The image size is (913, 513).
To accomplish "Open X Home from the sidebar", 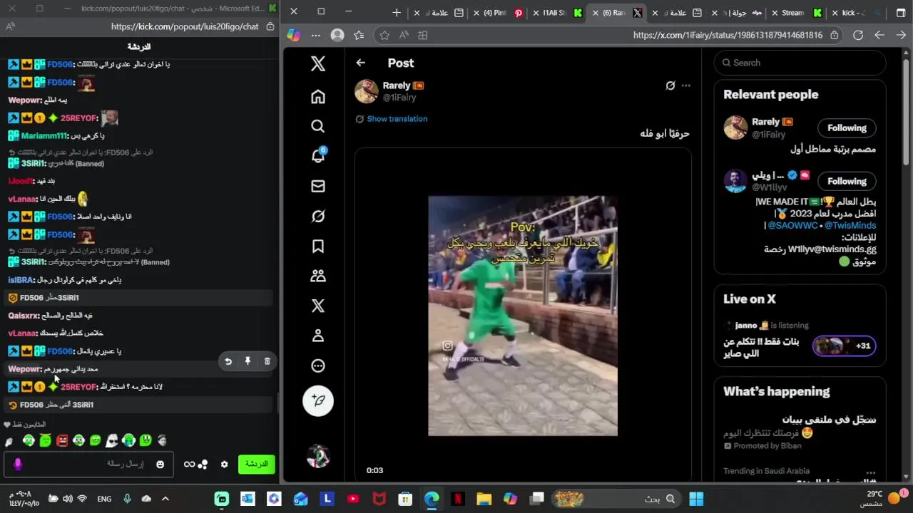I will (x=318, y=96).
